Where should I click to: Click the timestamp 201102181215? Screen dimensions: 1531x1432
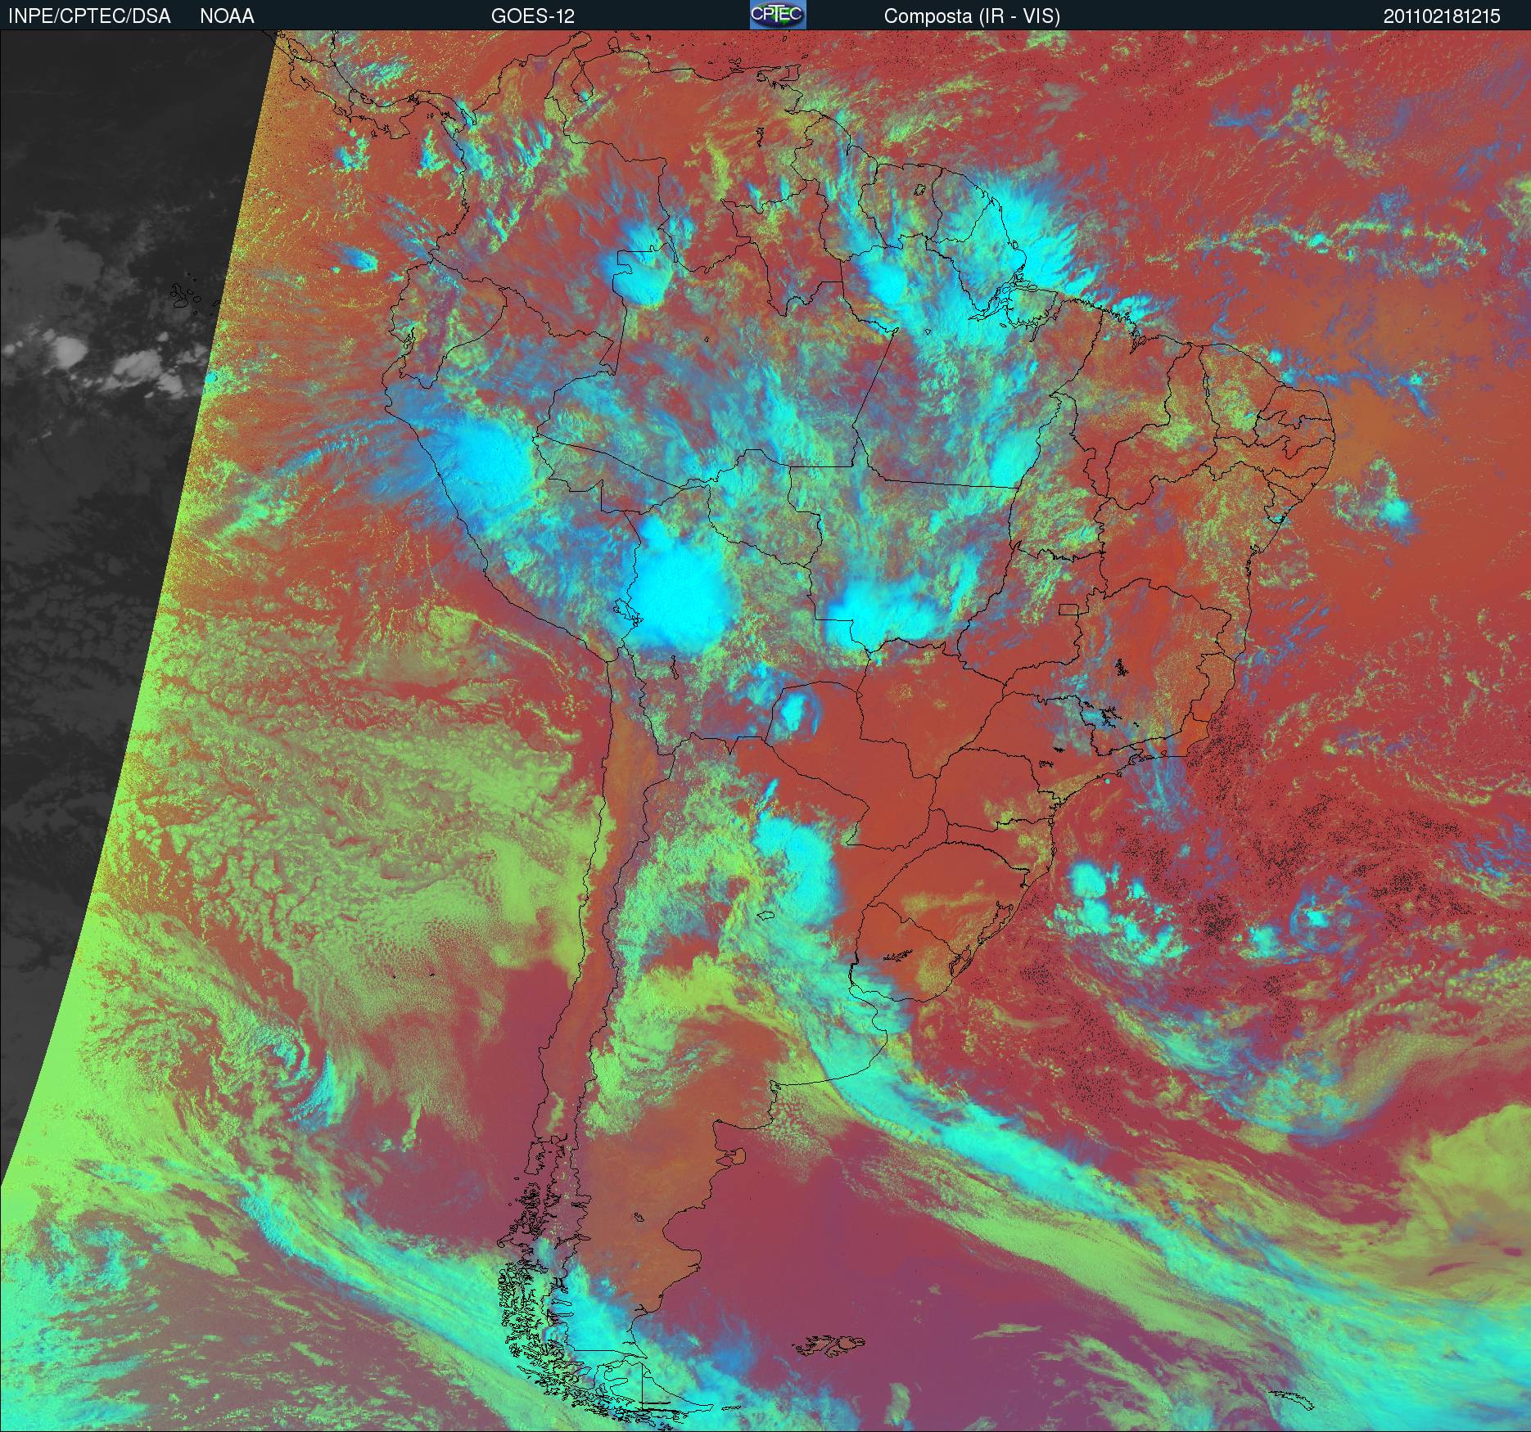[x=1442, y=16]
